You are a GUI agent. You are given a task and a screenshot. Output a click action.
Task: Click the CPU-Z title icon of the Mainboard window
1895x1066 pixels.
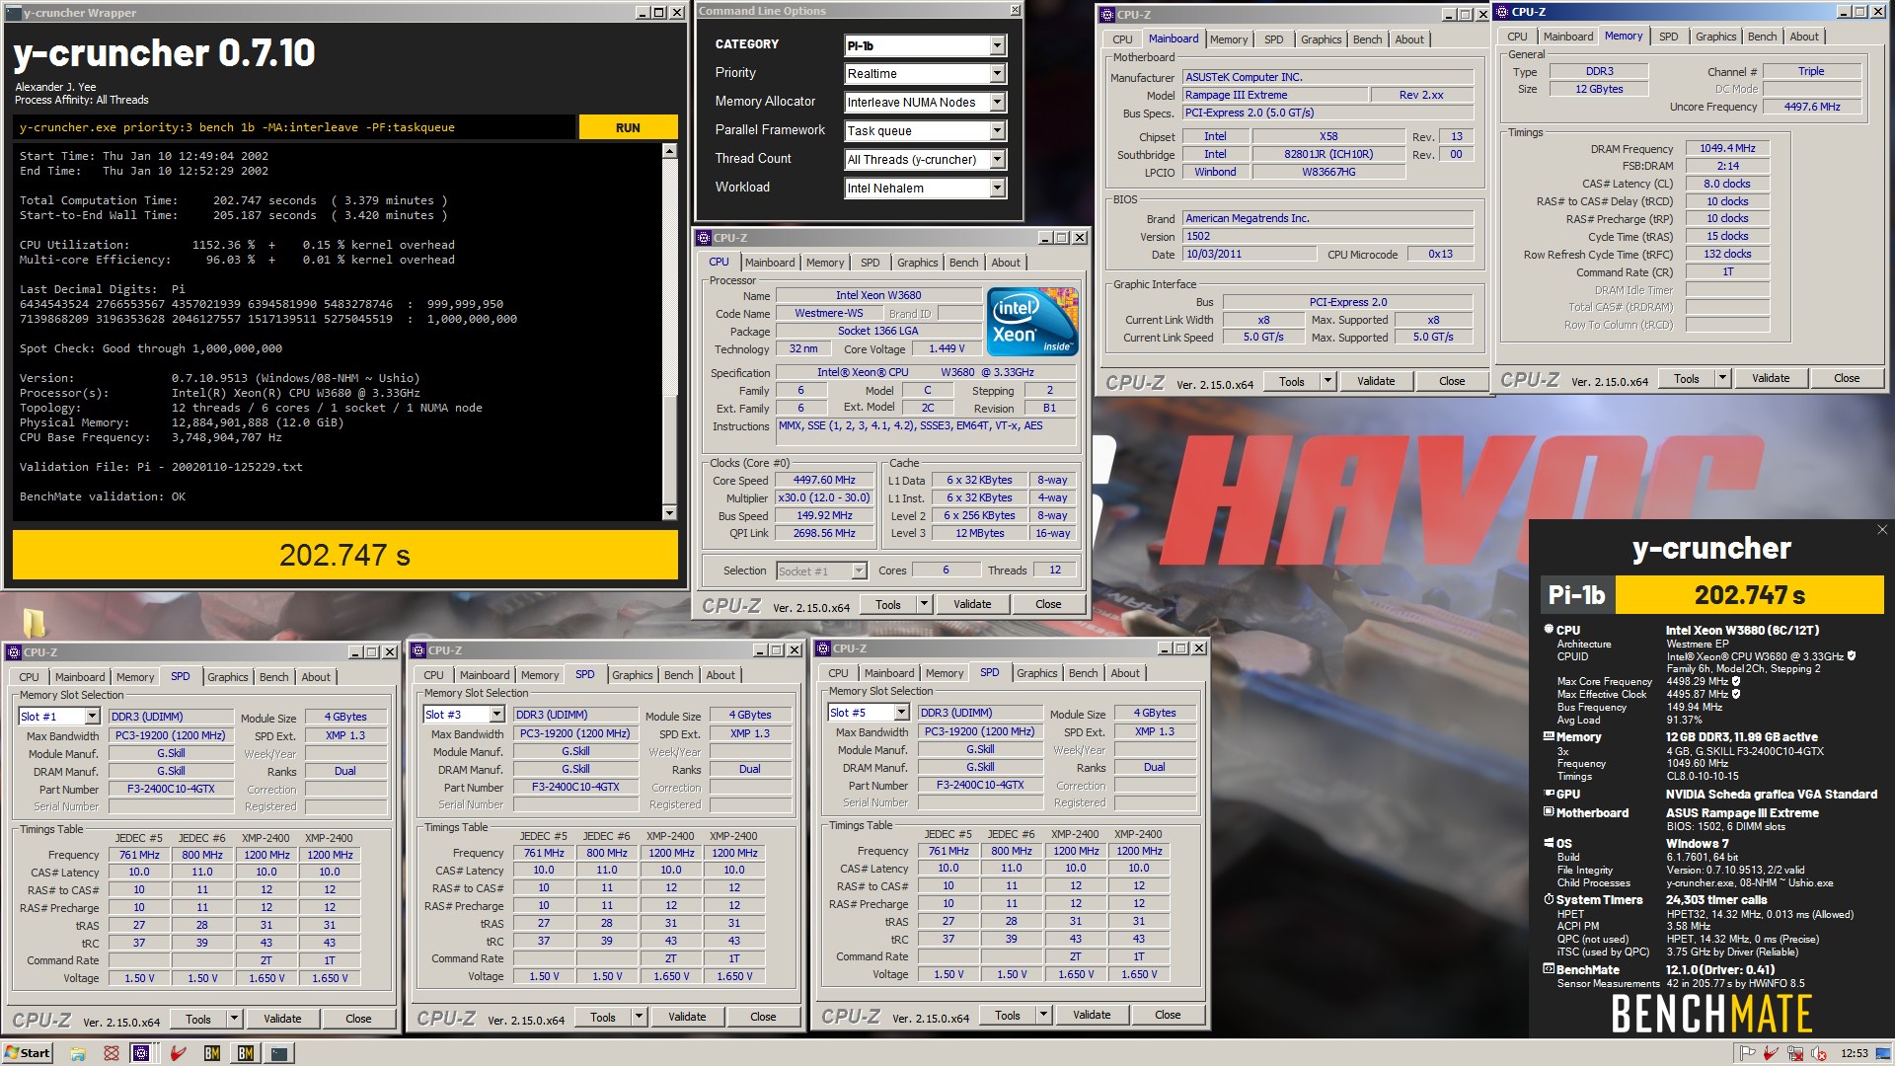click(x=1106, y=15)
